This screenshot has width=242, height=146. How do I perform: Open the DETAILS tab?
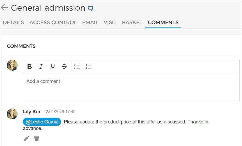tap(13, 23)
